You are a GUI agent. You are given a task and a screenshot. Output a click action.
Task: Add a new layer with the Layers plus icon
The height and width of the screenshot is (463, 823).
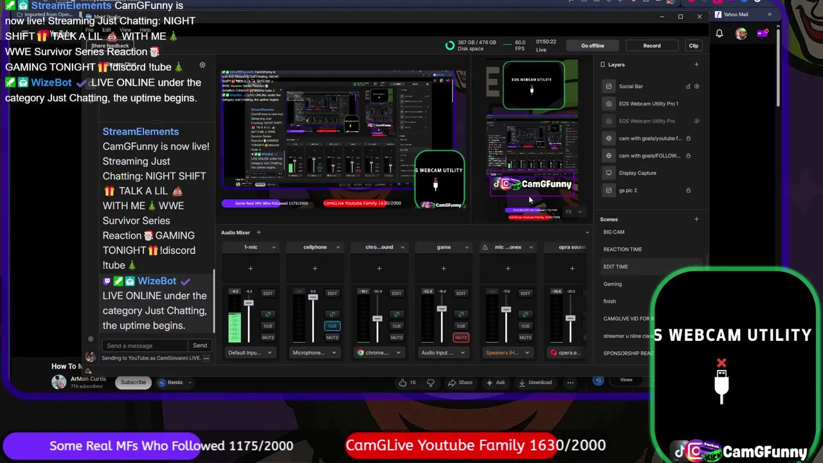point(696,64)
